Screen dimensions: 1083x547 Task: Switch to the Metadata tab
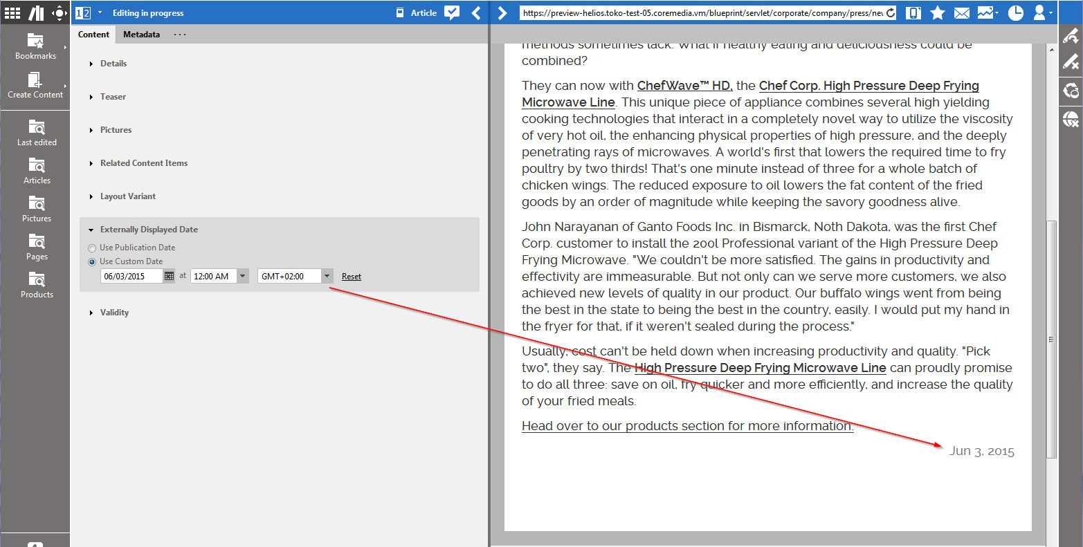coord(141,35)
